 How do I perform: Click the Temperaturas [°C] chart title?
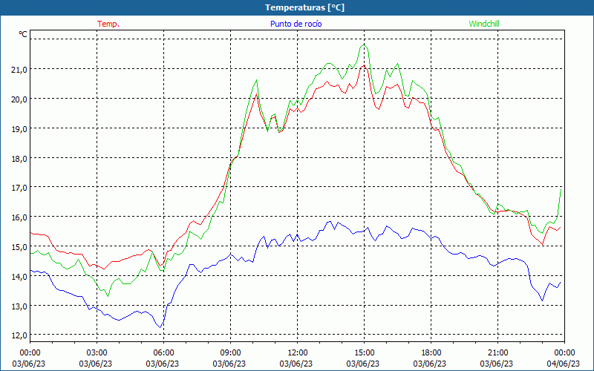click(304, 7)
